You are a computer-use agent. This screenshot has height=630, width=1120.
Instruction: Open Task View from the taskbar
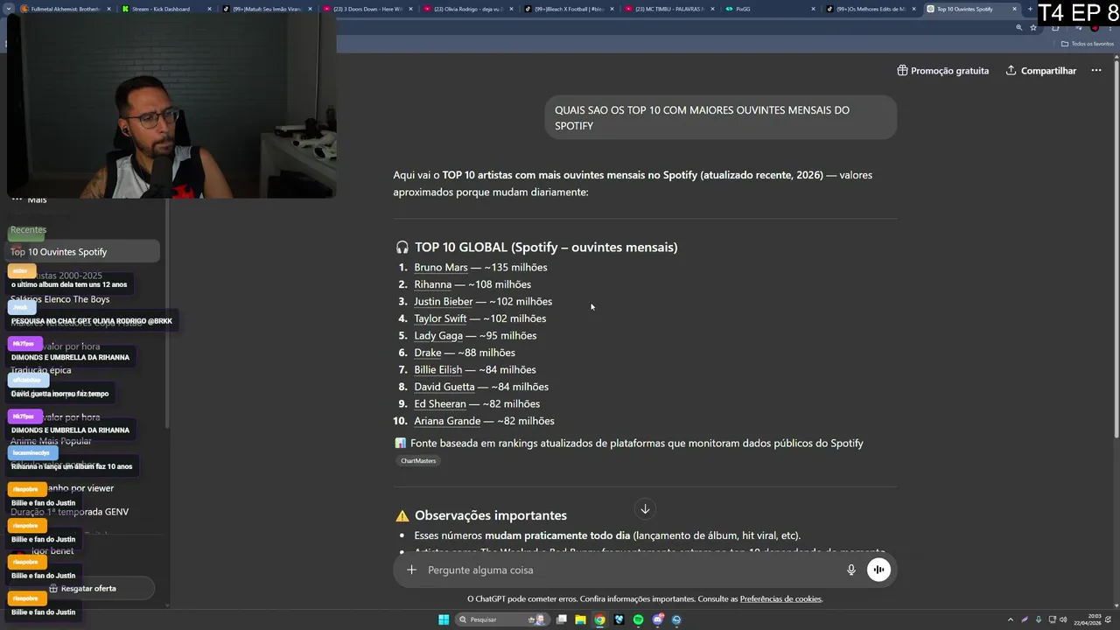click(561, 619)
